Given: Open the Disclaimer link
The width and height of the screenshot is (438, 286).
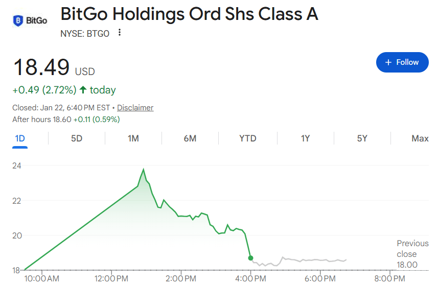Looking at the screenshot, I should pyautogui.click(x=135, y=108).
